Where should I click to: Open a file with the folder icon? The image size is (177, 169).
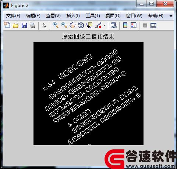click(16, 25)
